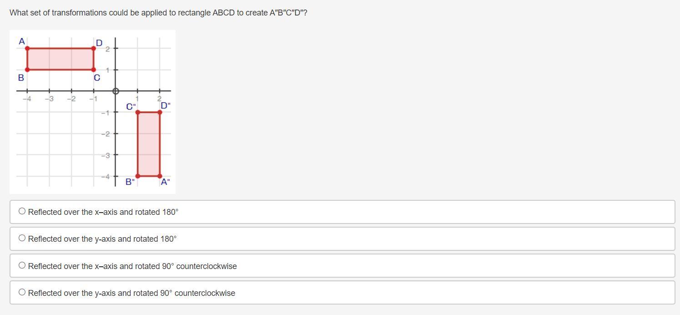Click the origin circle on the axes

coord(116,91)
